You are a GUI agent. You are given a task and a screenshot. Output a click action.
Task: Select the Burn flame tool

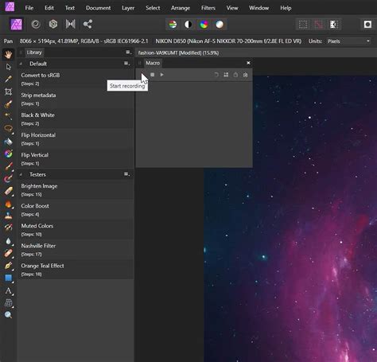(x=8, y=204)
